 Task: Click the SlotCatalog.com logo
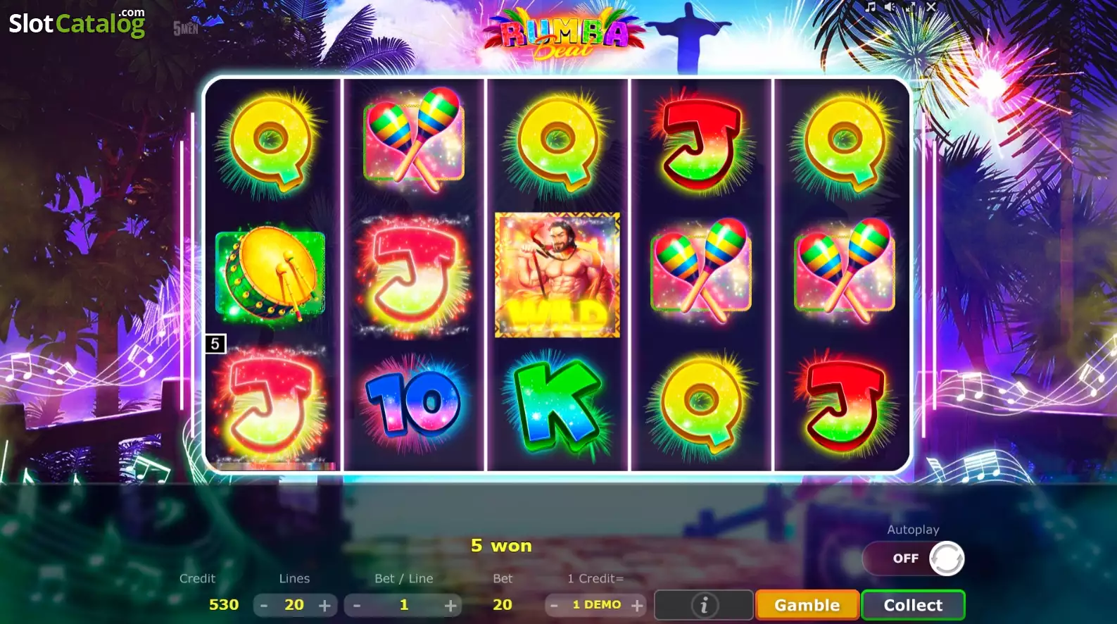77,23
